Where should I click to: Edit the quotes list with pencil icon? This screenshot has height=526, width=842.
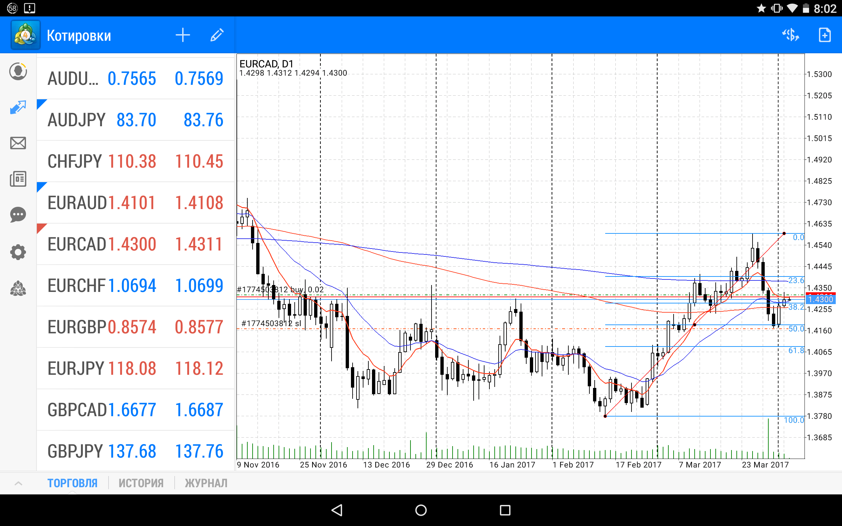217,35
